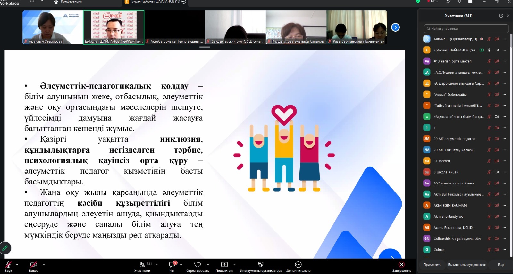Expand arrow next to Поделиться
The image size is (513, 274).
(x=234, y=264)
